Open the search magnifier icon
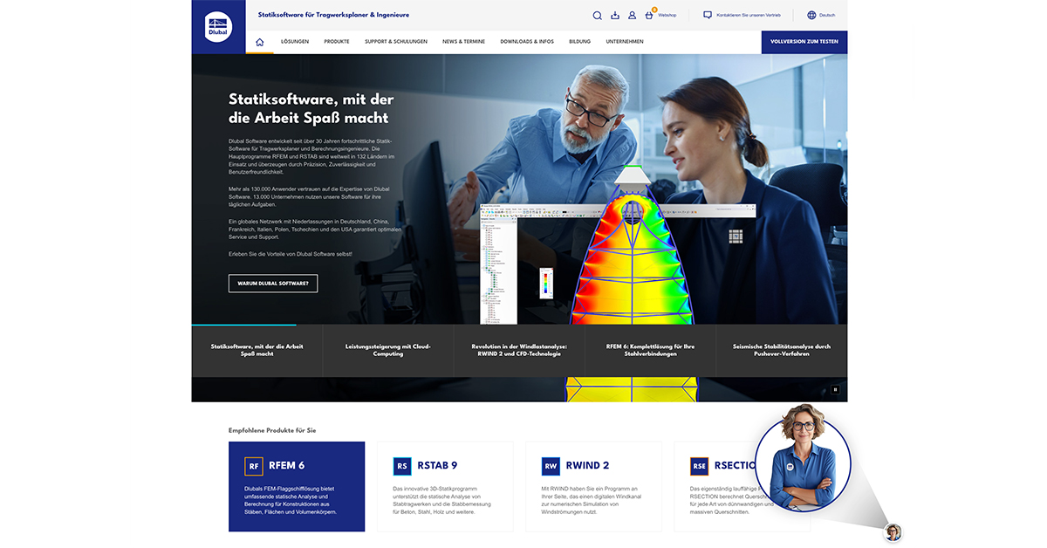1047x548 pixels. pos(598,15)
